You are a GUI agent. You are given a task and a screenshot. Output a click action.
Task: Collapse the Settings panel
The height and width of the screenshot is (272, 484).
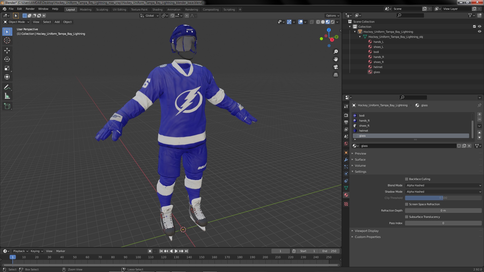click(360, 172)
